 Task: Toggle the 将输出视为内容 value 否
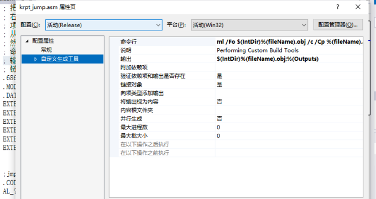coord(289,102)
